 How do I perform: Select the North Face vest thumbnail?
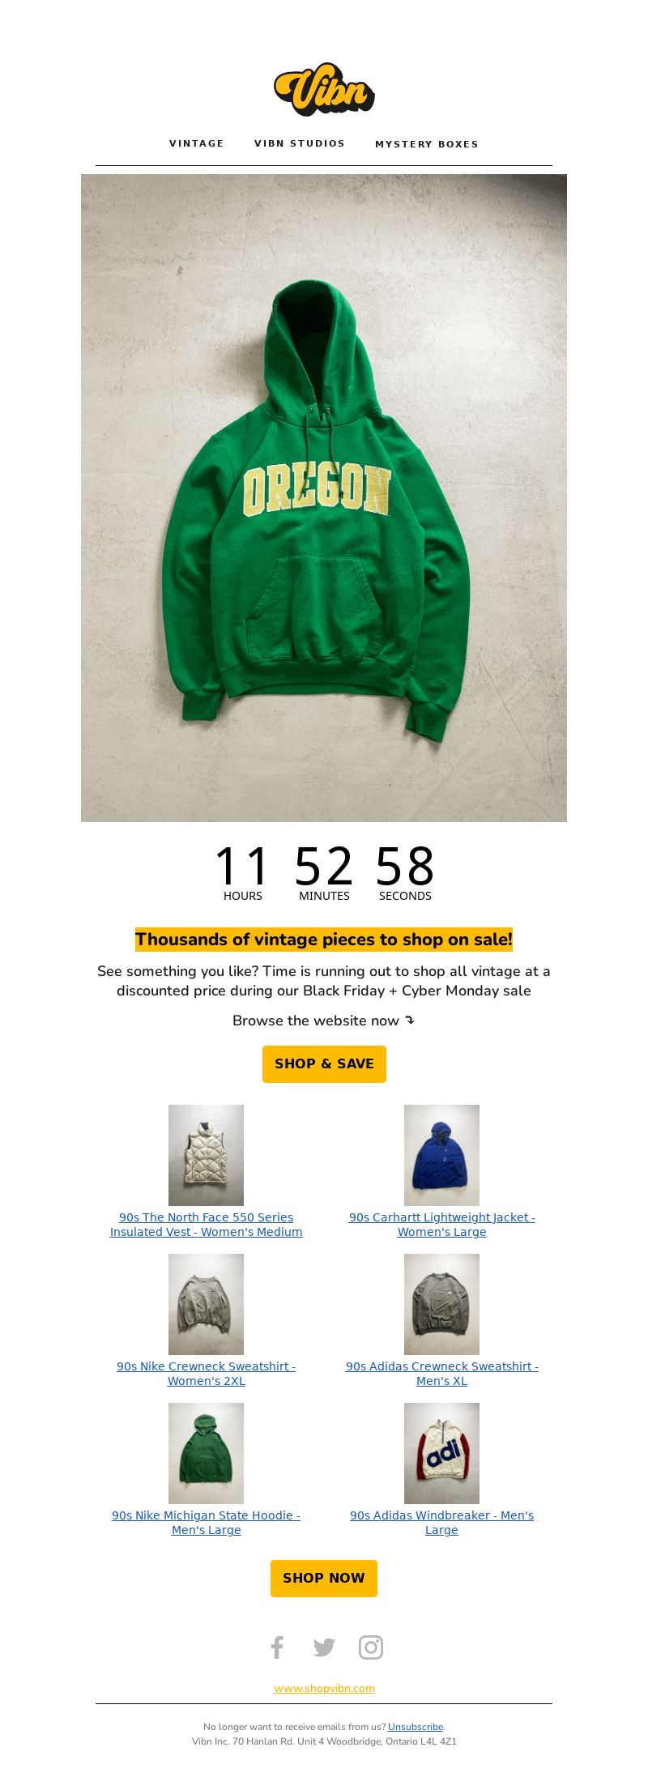(206, 1155)
